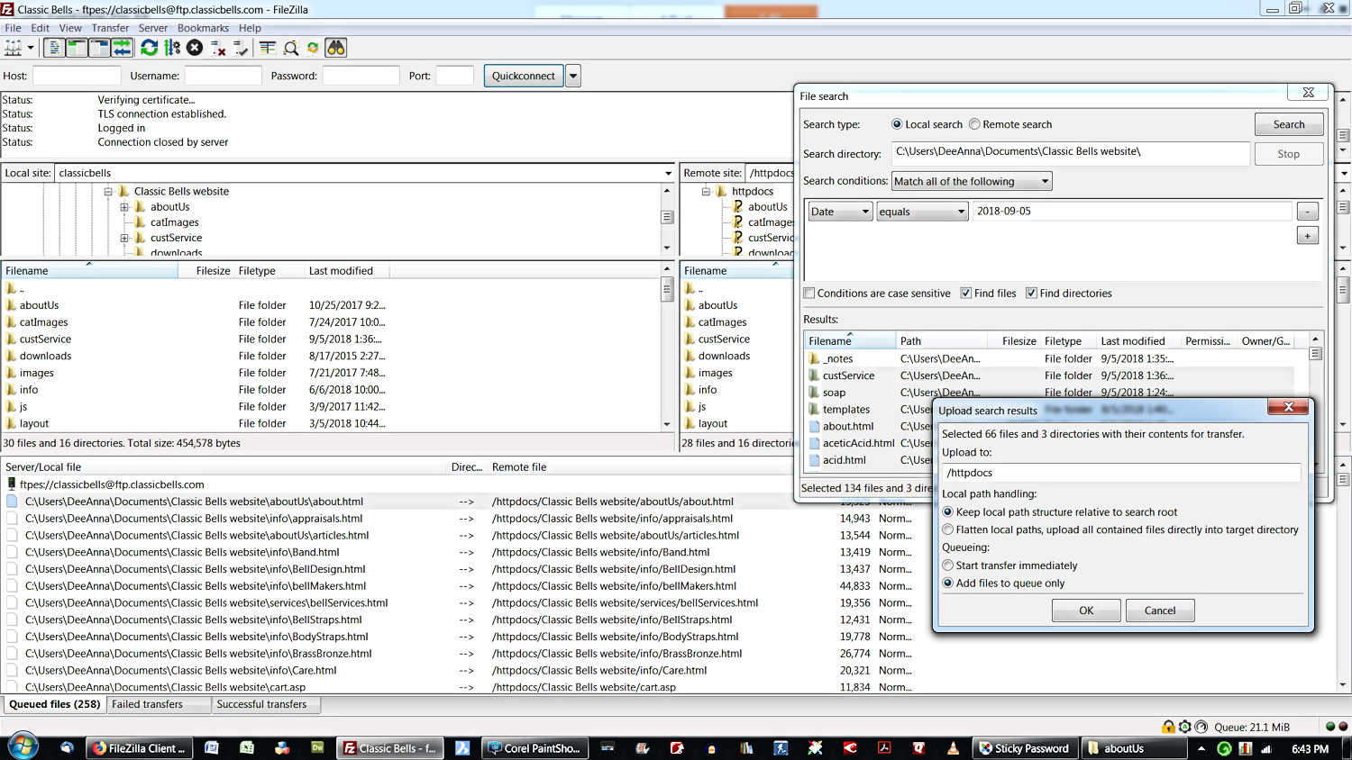Image resolution: width=1352 pixels, height=760 pixels.
Task: Open Match all of the following dropdown
Action: click(972, 181)
